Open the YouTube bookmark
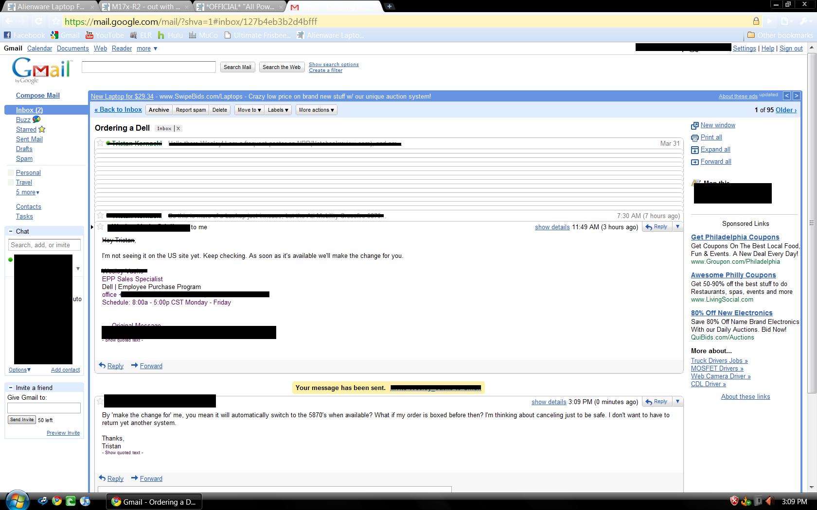Screen dimensions: 817x510 (105, 35)
